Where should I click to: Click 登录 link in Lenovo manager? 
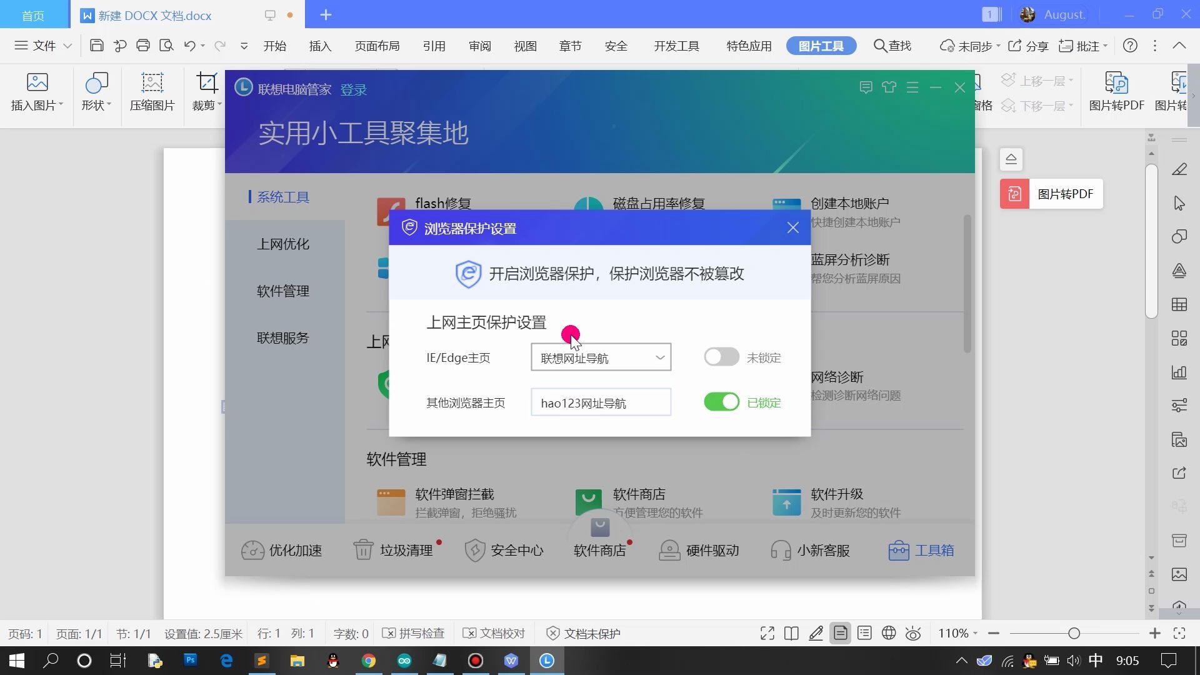coord(353,89)
